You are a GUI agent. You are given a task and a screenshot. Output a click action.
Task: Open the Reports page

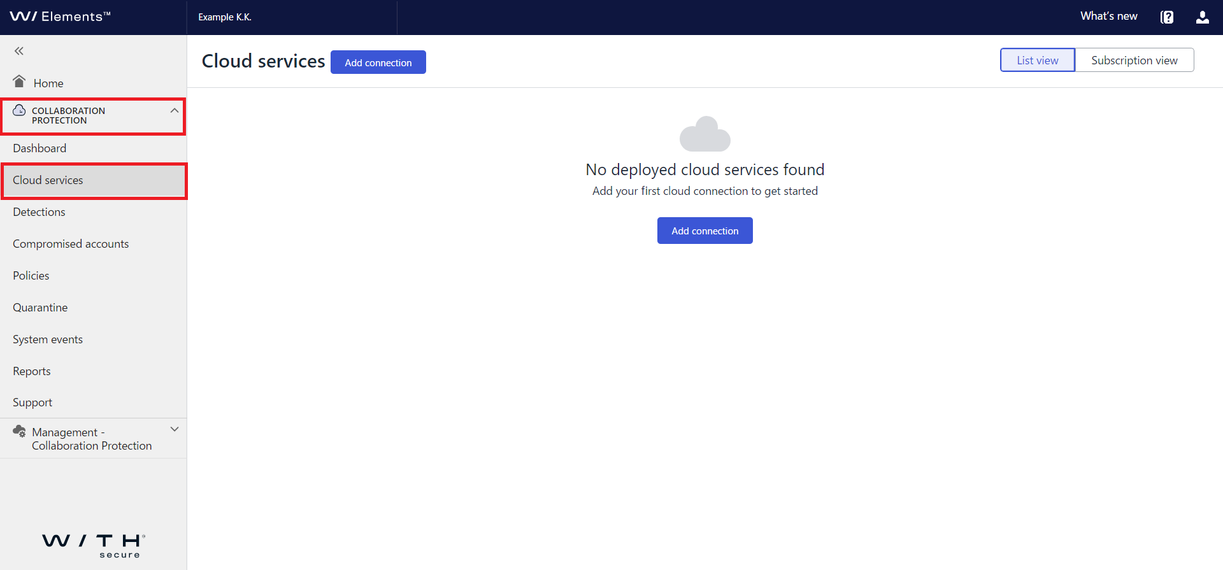coord(32,371)
